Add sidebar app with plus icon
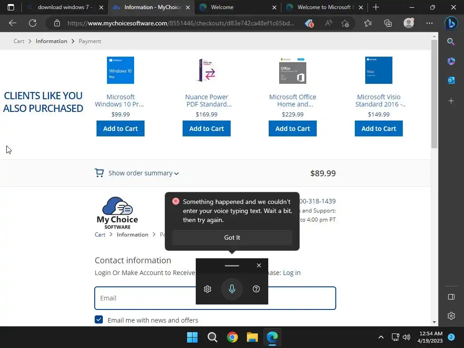This screenshot has width=464, height=348. 451,101
